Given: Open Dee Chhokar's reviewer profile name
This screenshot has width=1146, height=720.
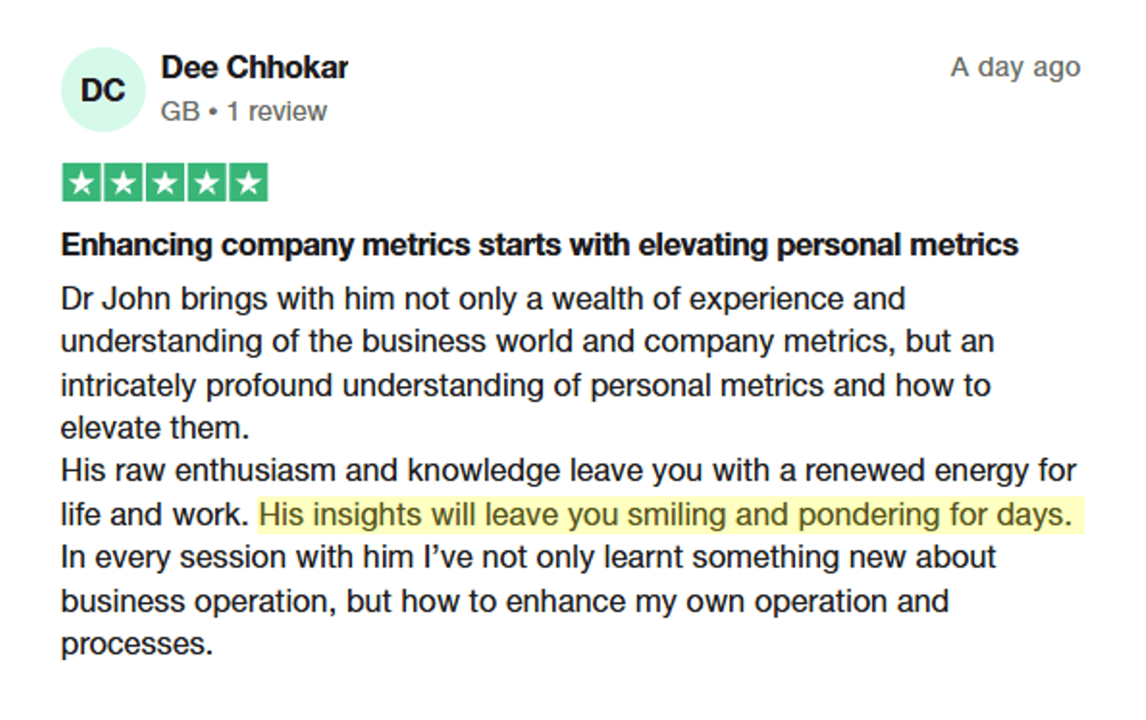Looking at the screenshot, I should [254, 68].
